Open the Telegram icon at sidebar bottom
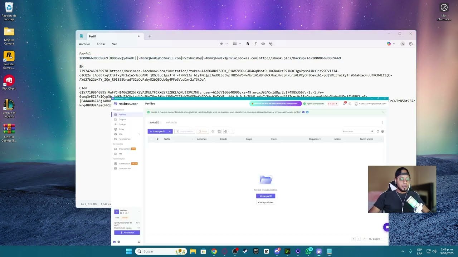Screen dimensions: 458x257 (119, 242)
